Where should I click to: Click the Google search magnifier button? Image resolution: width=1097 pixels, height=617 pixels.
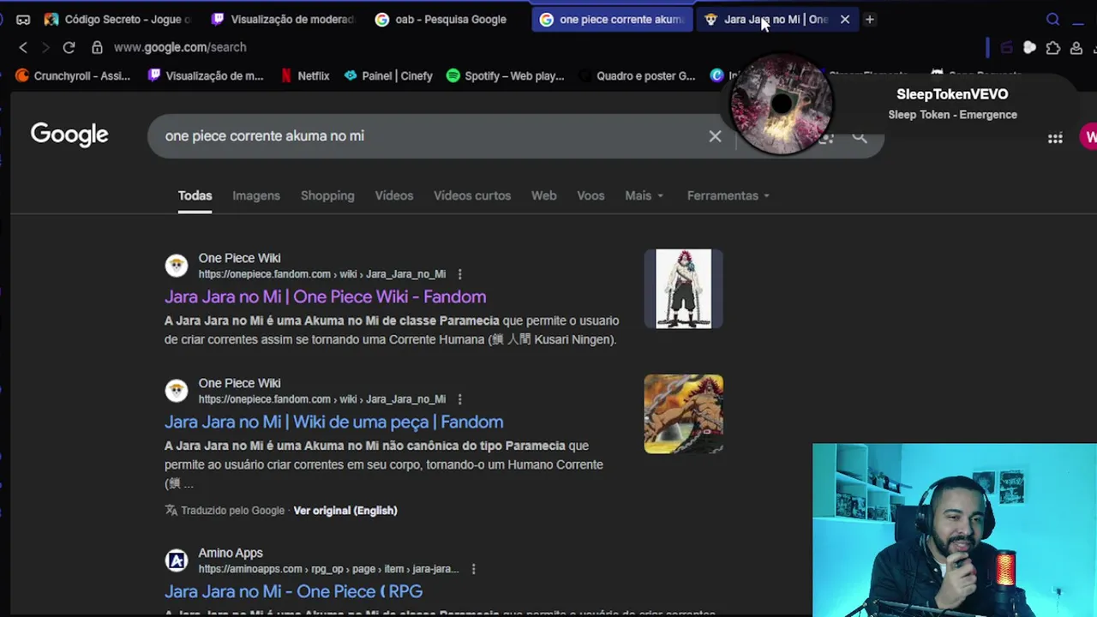point(860,136)
